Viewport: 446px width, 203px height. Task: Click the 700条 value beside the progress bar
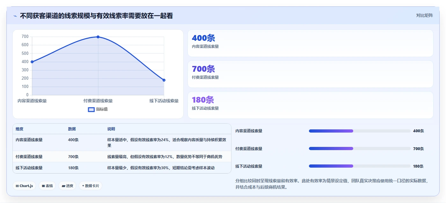[x=418, y=149]
